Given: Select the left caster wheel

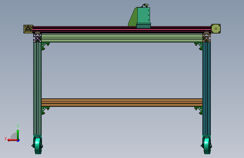Looking at the screenshot, I should [37, 145].
